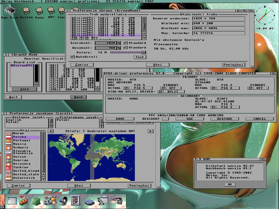Viewport: 279px width, 209px height.
Task: Click the film-frame picture icon in the dock
Action: click(x=75, y=201)
